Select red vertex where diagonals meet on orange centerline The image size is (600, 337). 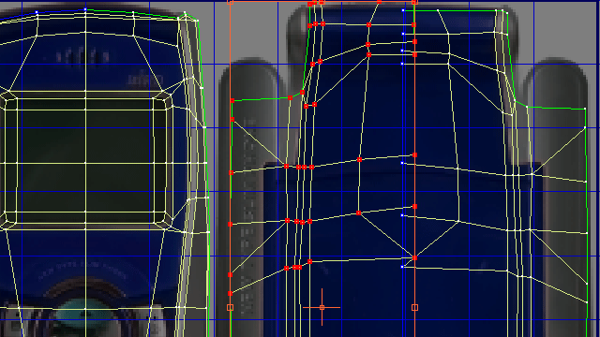click(414, 258)
